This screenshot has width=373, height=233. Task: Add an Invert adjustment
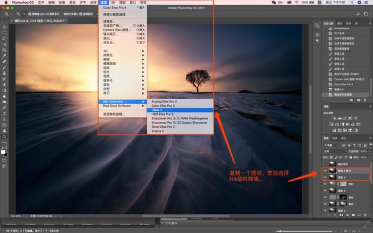click(334, 130)
